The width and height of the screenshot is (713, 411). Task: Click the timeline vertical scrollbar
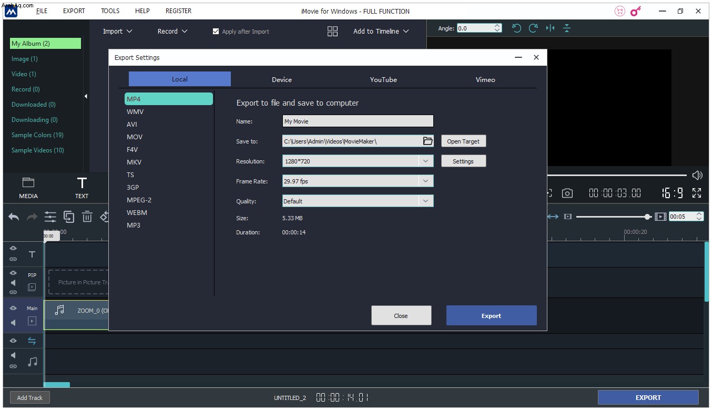[707, 271]
